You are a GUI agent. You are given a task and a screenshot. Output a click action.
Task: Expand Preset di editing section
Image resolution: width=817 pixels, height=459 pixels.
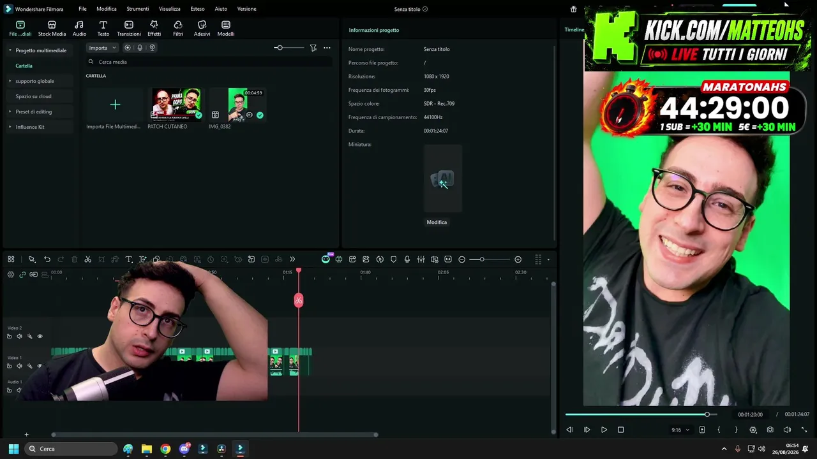coord(10,112)
